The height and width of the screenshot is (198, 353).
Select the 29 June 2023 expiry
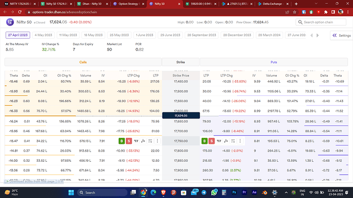170,35
